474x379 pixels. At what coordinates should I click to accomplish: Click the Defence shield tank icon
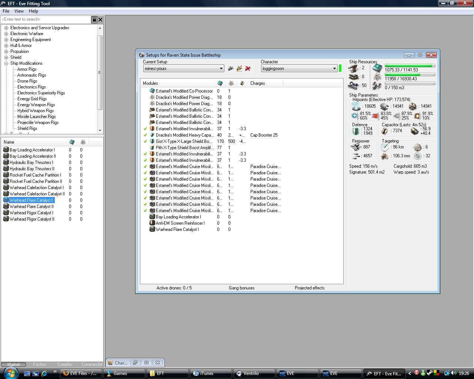point(355,131)
